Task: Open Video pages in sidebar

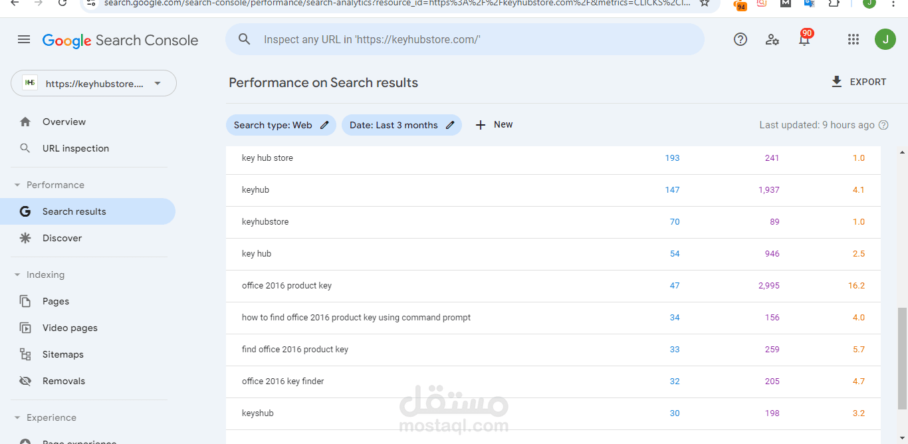Action: tap(88, 328)
